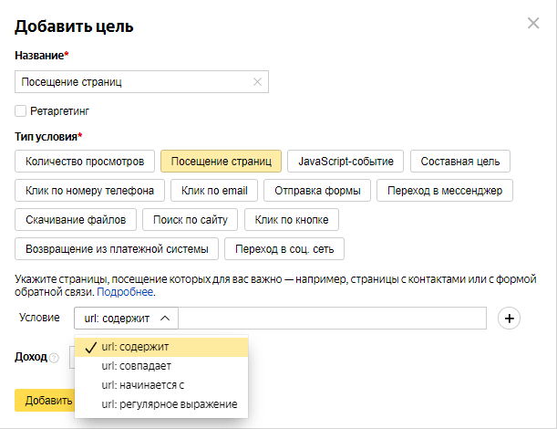This screenshot has width=557, height=429.
Task: Focus the Название input field
Action: 141,82
